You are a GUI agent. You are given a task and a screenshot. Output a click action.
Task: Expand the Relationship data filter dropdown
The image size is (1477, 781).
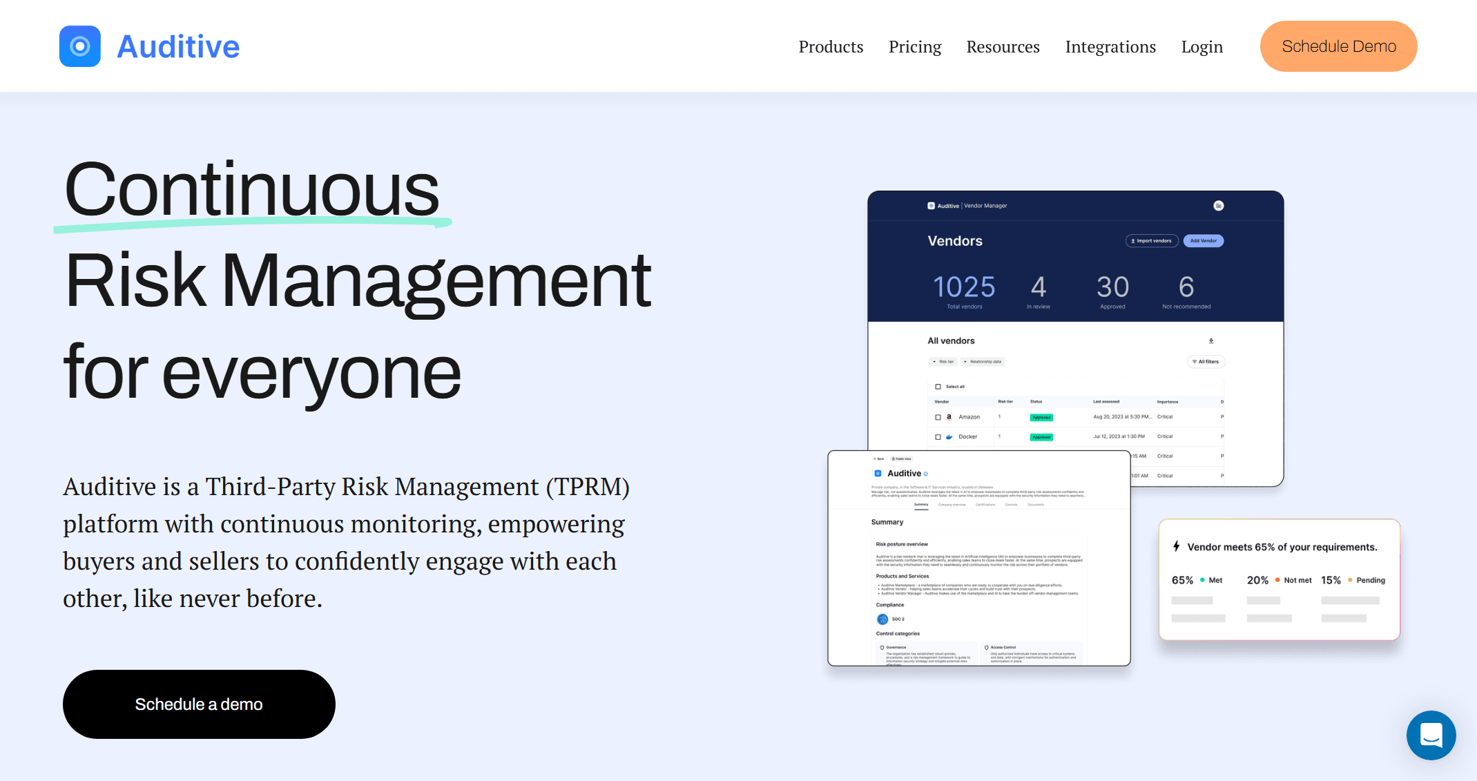click(x=983, y=361)
